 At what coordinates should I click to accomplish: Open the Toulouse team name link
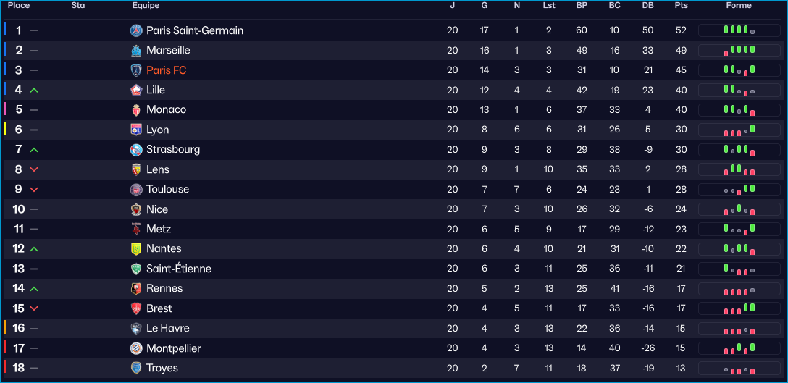[167, 189]
